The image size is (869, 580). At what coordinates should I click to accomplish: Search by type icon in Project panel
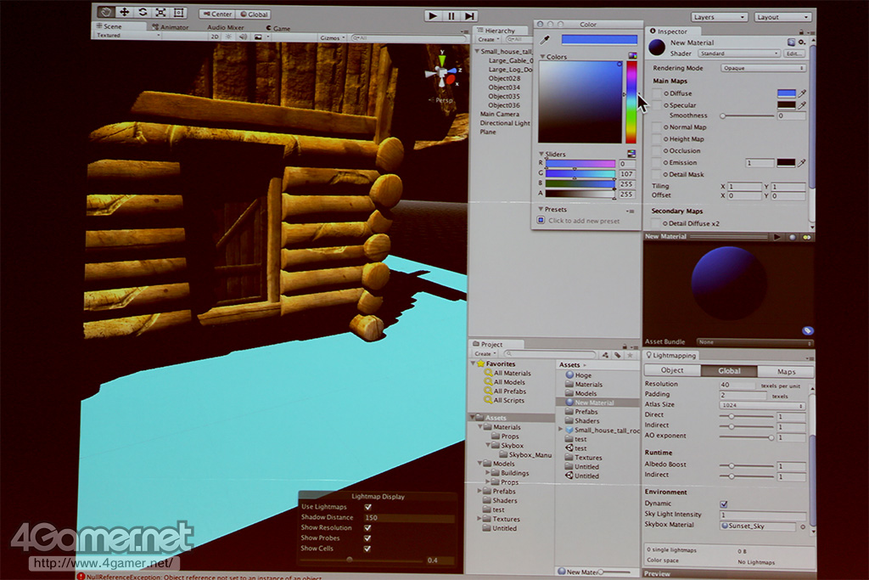(x=606, y=354)
